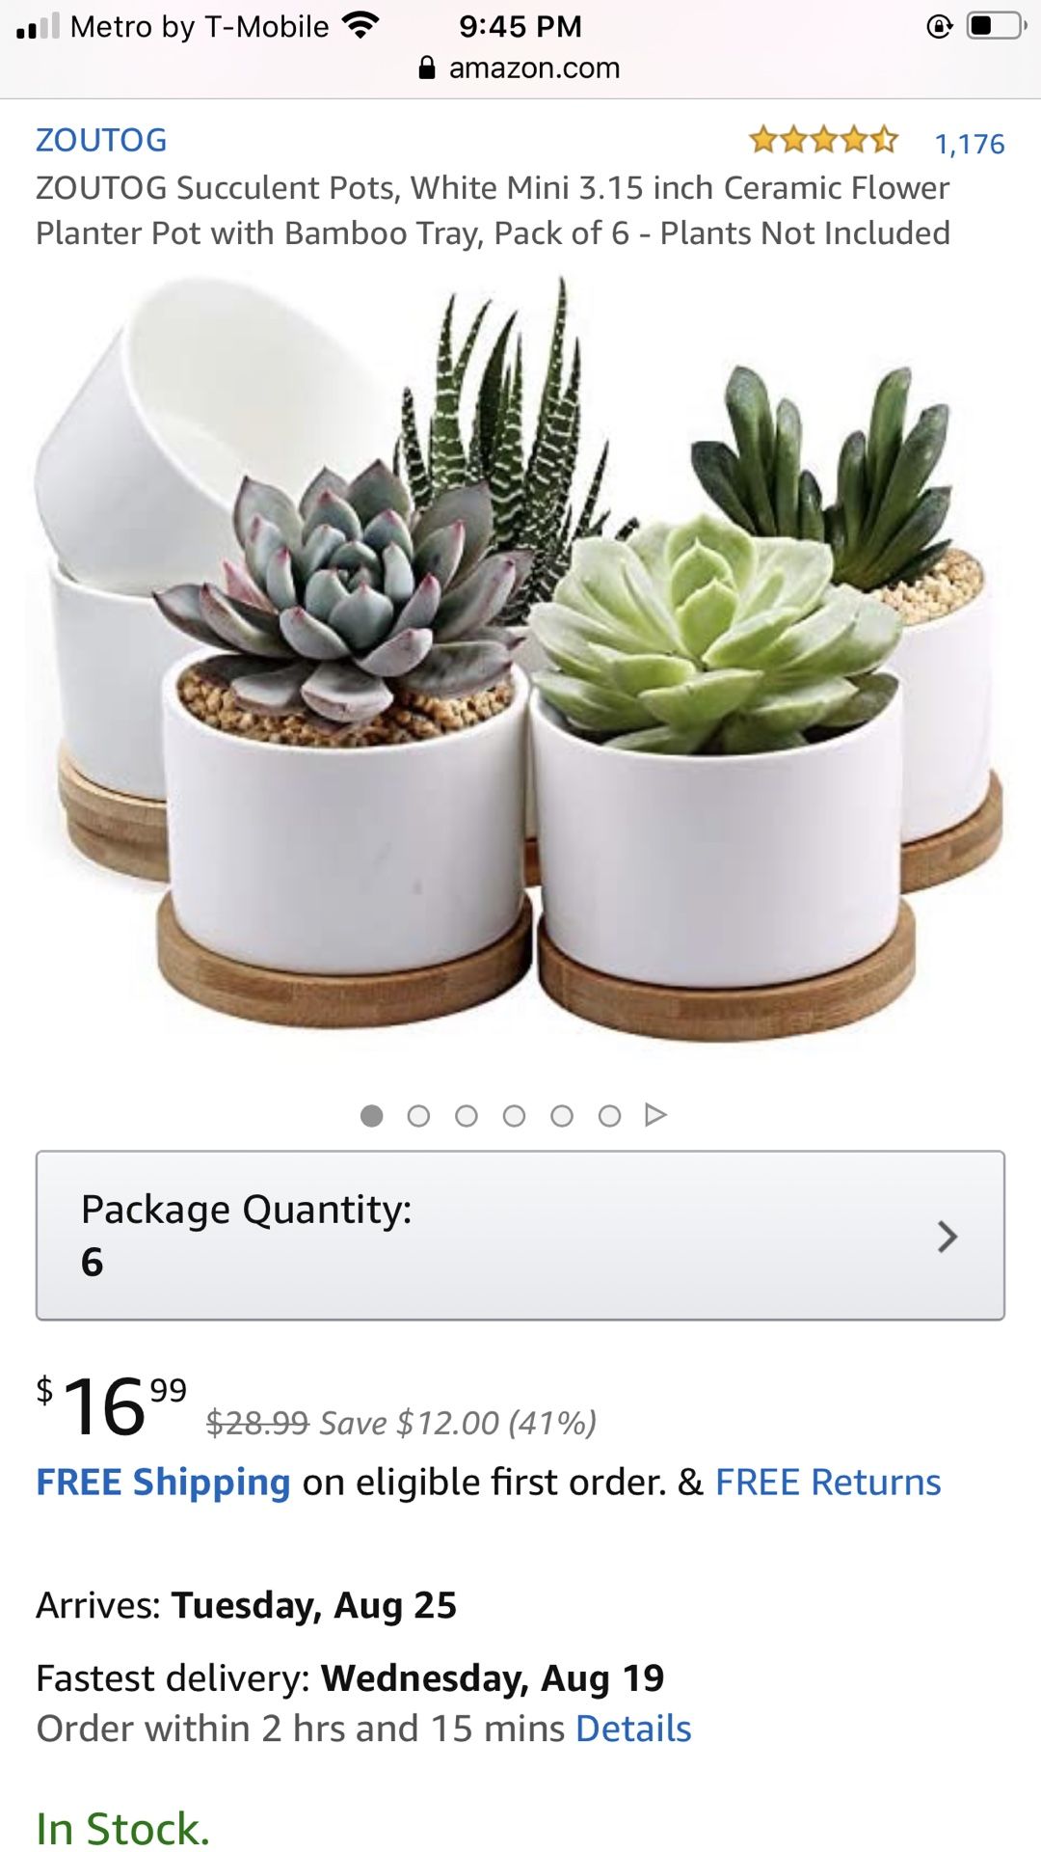Screen dimensions: 1041x1852
Task: Select the second image carousel dot
Action: pyautogui.click(x=418, y=1116)
